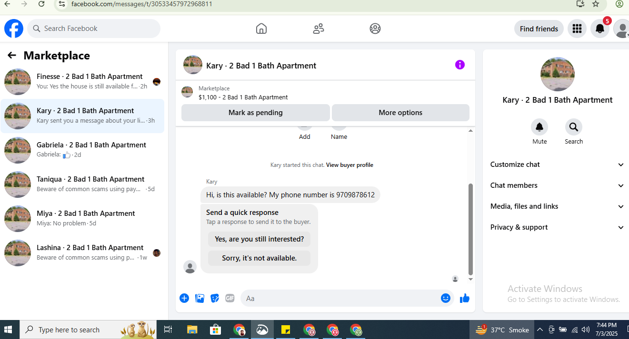Open View buyer profile link
This screenshot has width=629, height=339.
(x=349, y=165)
